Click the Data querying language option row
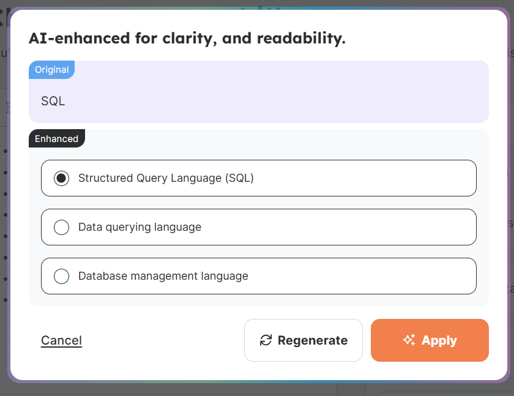Screen dimensions: 514x396 258,227
